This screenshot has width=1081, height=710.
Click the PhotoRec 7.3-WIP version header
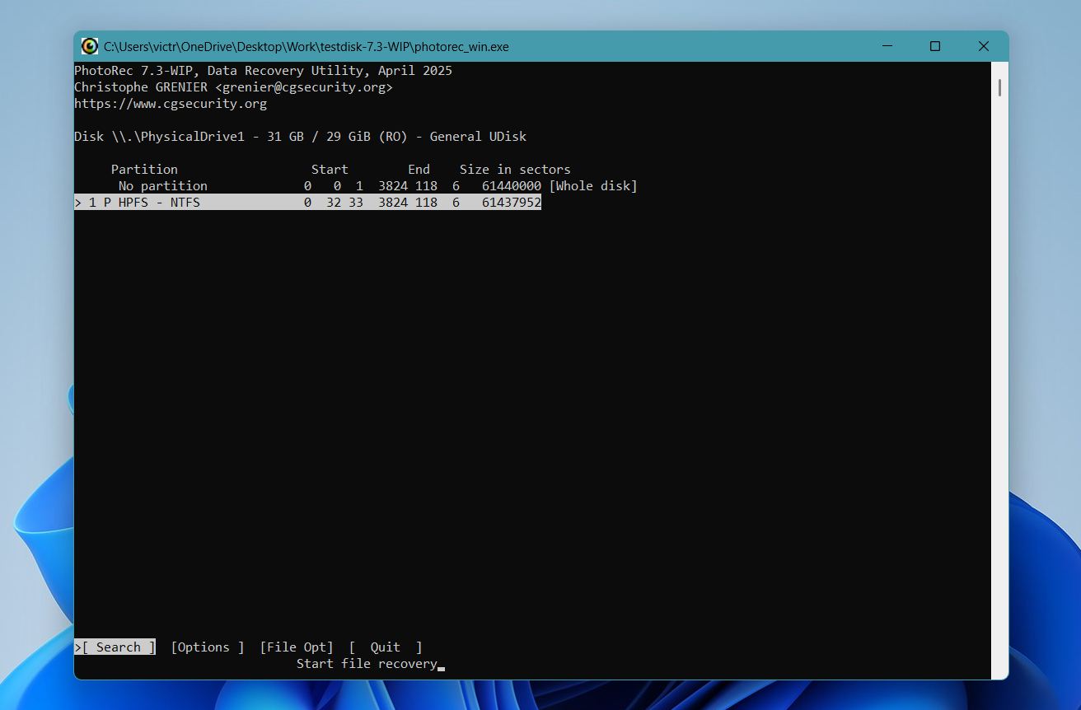[262, 70]
